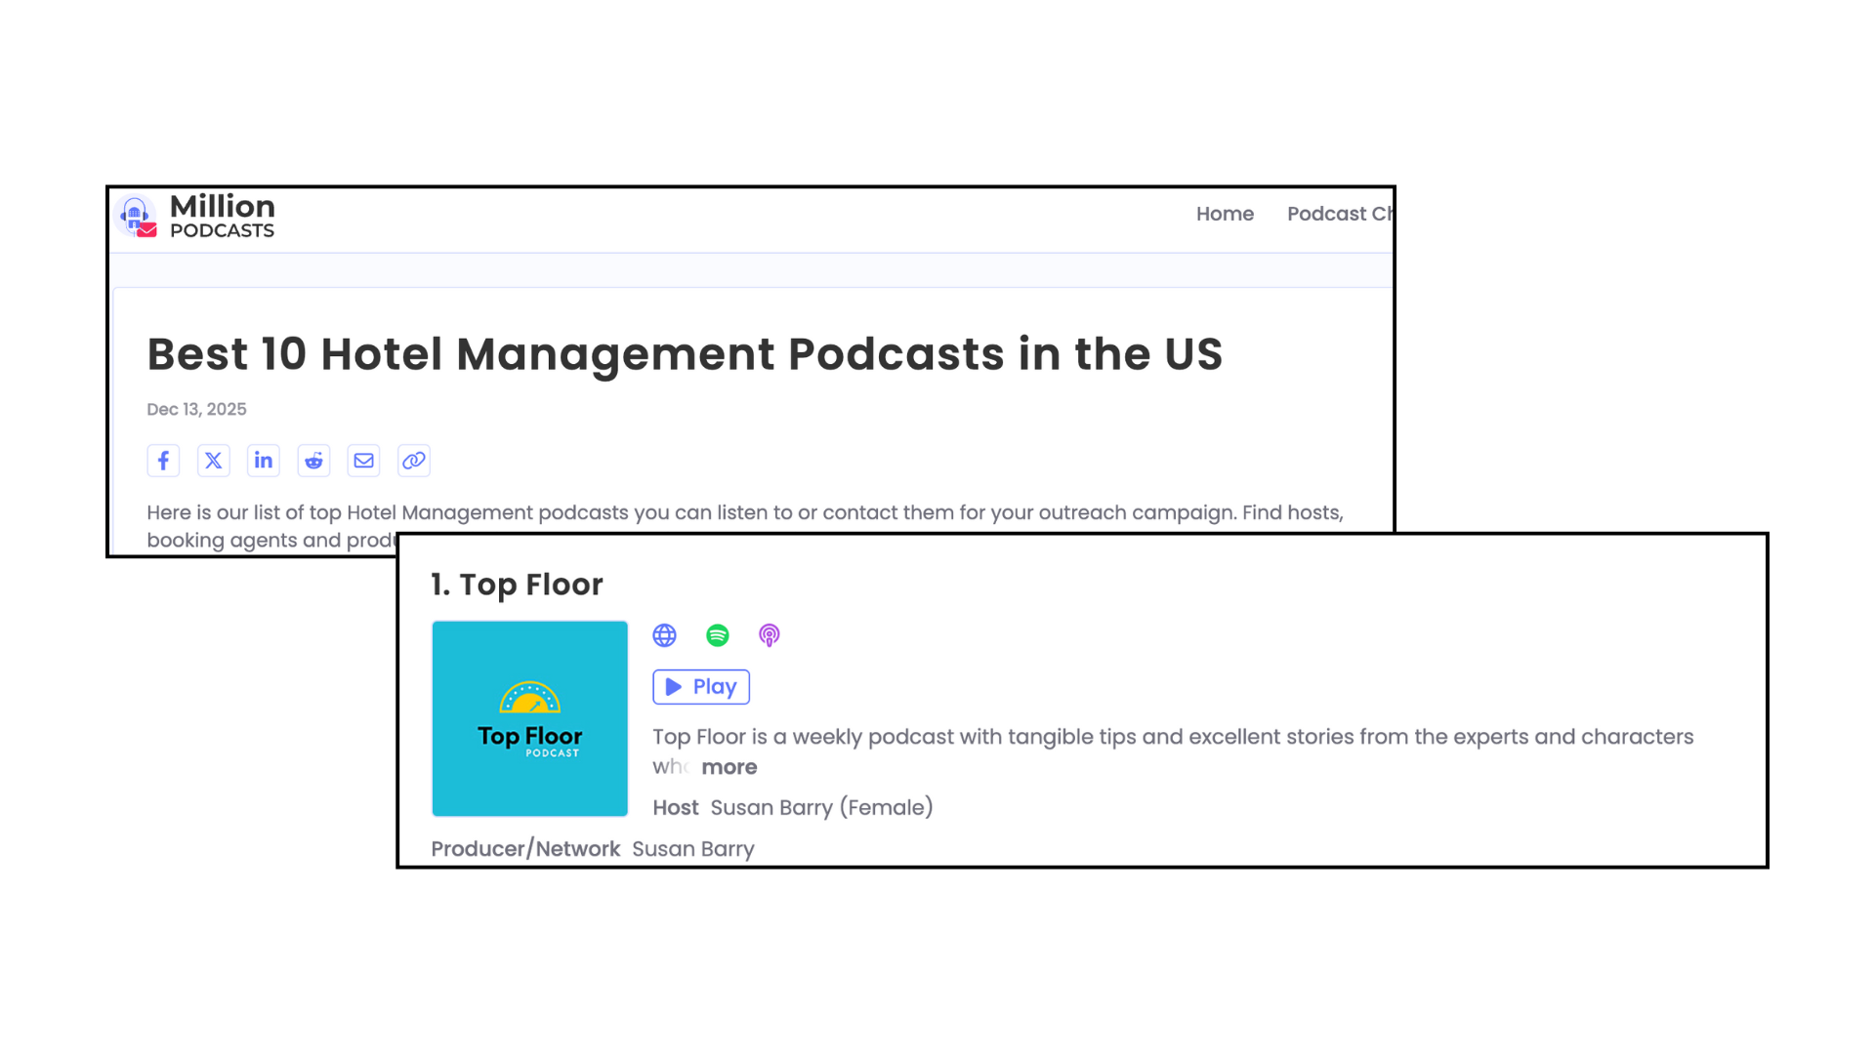
Task: Share the article on Facebook
Action: point(163,461)
